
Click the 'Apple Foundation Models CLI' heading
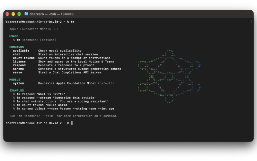pos(34,29)
